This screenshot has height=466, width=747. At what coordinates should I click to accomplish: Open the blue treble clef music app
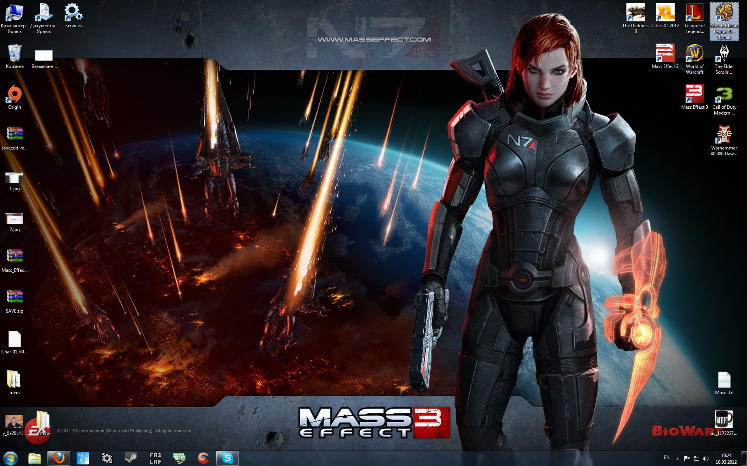click(83, 459)
